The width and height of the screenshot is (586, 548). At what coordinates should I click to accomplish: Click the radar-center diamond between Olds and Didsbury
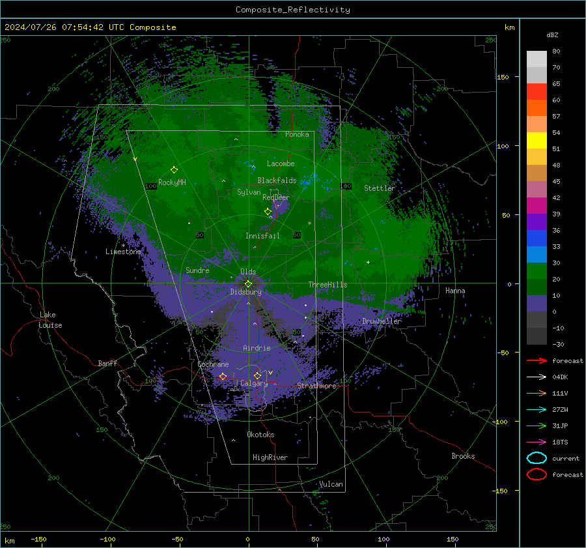click(x=248, y=284)
